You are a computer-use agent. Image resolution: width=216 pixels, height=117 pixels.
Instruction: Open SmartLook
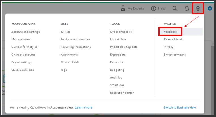click(x=117, y=85)
